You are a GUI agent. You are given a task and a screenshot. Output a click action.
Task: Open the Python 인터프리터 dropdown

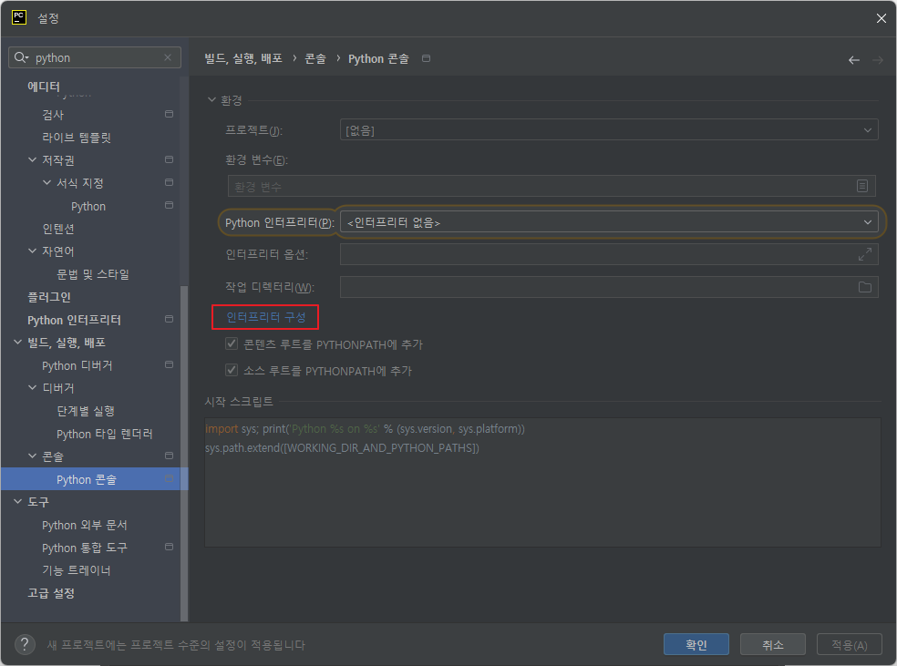coord(609,221)
